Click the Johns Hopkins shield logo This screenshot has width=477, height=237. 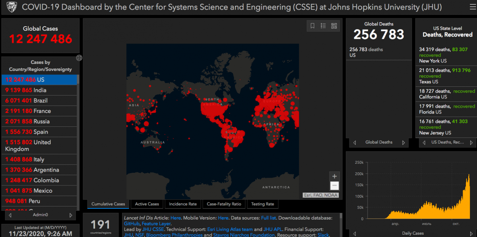click(x=12, y=7)
